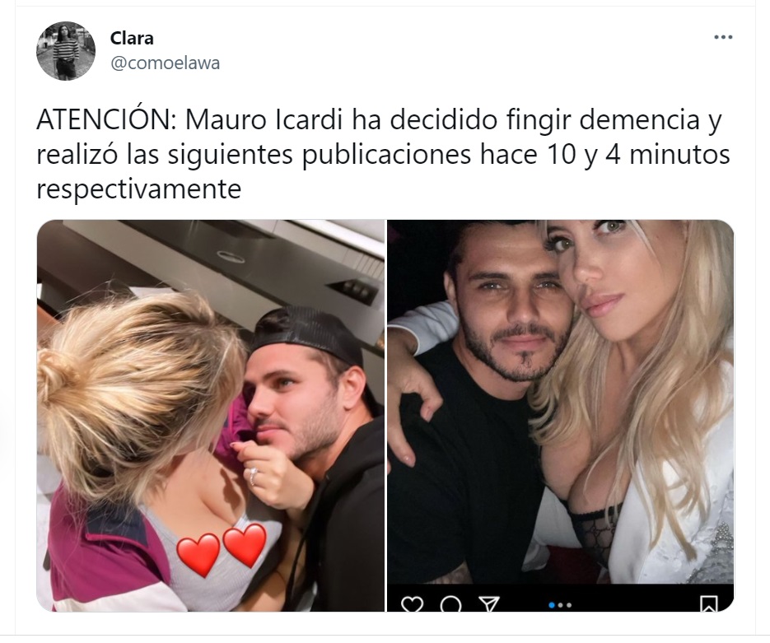This screenshot has width=770, height=643.
Task: Tap the comment bubble icon
Action: click(x=450, y=604)
